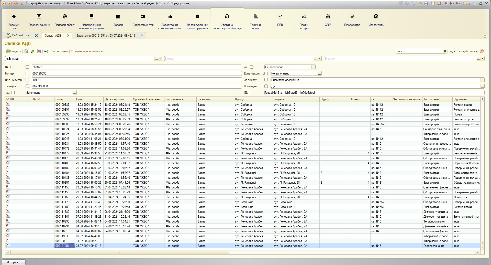Click the green pencil edit icon
Screen dimensions: 491x265
pos(32,51)
